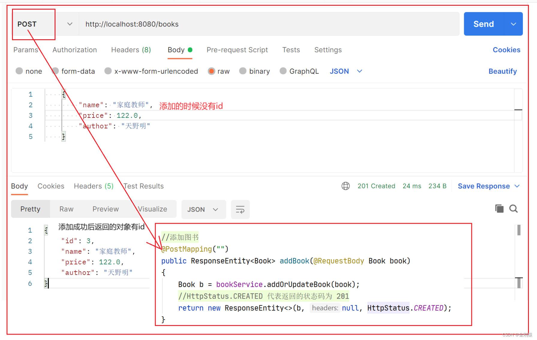Open the request Settings tab
The width and height of the screenshot is (537, 340).
point(328,50)
